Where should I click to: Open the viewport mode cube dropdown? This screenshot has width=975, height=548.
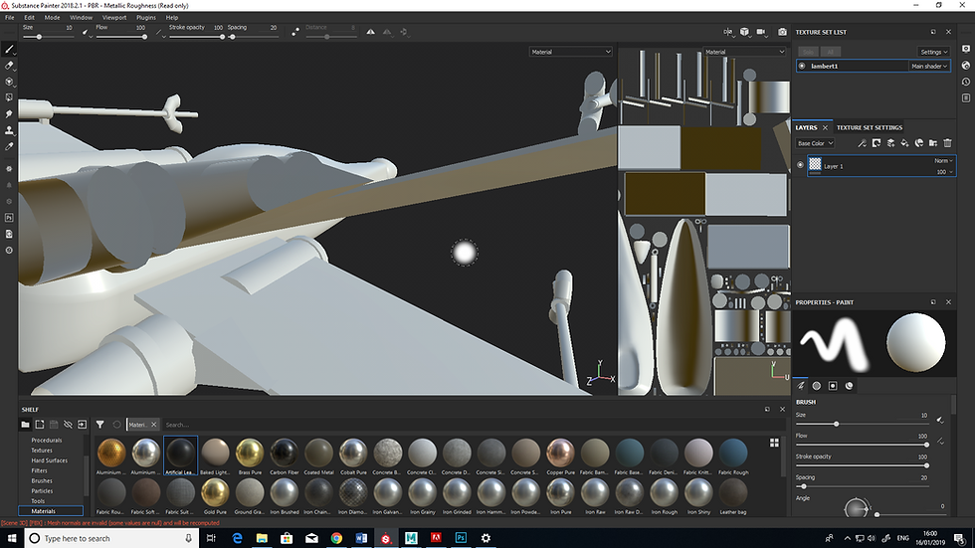point(744,32)
